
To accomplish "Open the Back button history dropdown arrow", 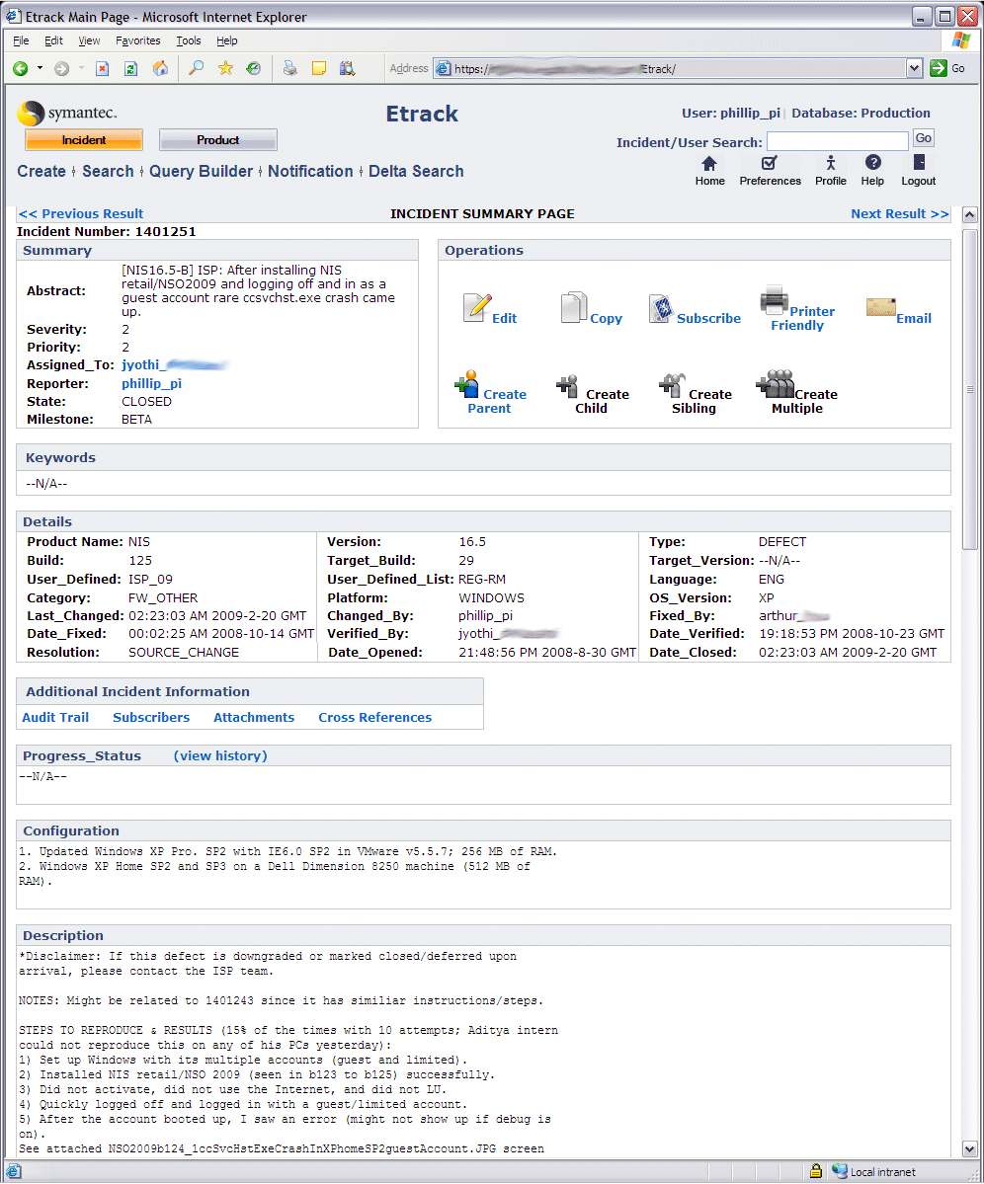I will click(40, 68).
